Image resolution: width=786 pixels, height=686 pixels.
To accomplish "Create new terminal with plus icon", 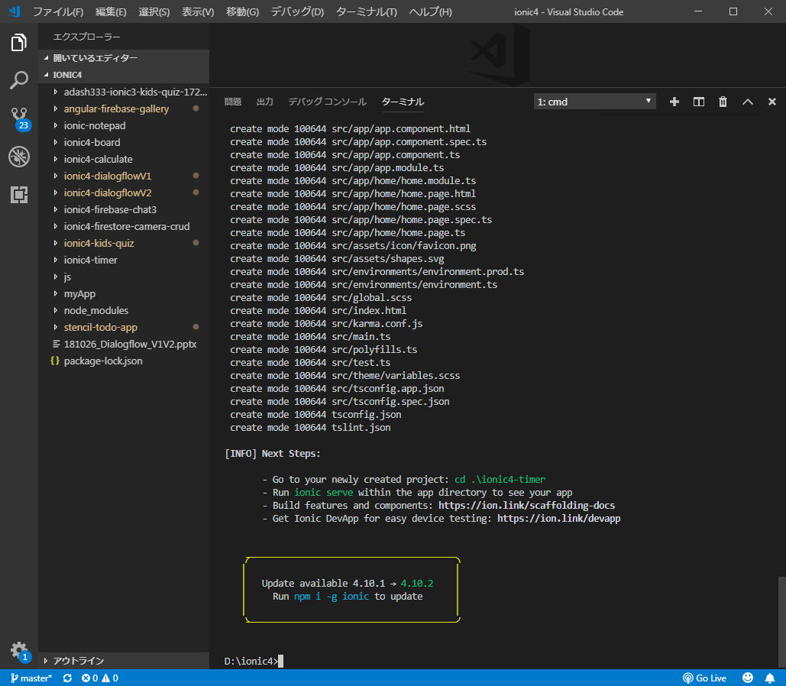I will tap(674, 102).
